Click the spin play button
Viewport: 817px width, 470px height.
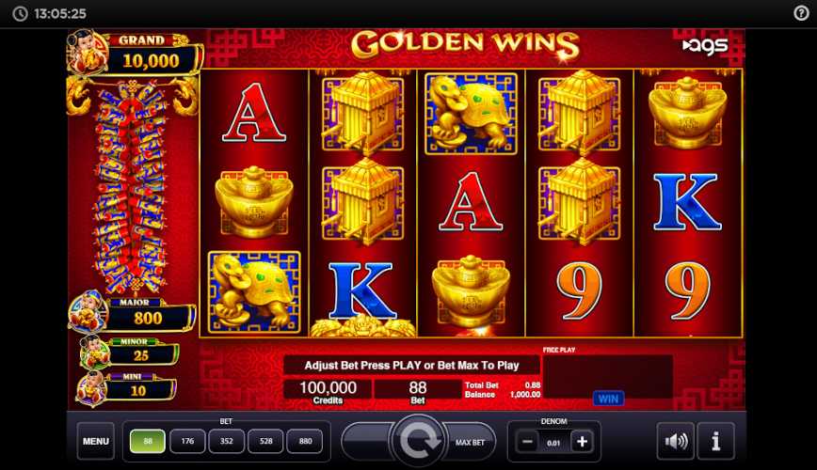point(418,440)
